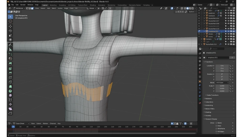Activate the Scale tool
Viewport: 243px width, 137px height.
pos(10,35)
